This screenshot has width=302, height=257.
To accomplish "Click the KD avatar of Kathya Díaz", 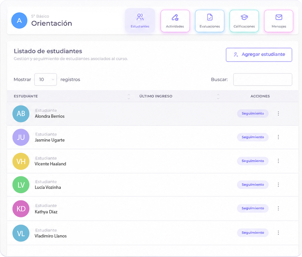I will coord(21,209).
